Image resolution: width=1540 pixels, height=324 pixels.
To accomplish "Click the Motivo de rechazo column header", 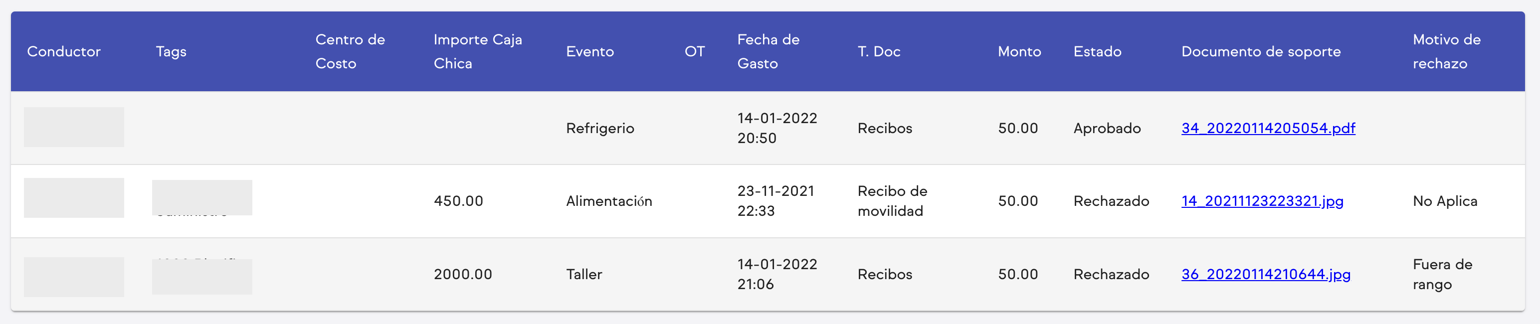I will tap(1447, 51).
